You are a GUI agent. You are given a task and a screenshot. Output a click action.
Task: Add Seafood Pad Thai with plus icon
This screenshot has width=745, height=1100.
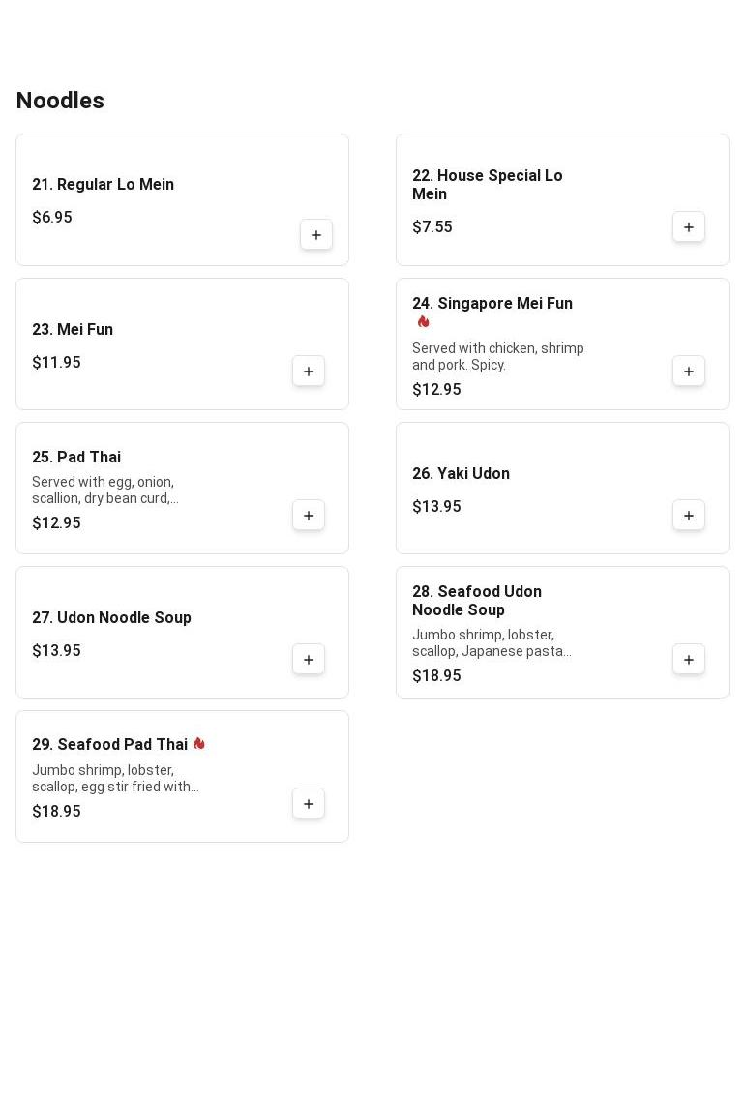(309, 804)
